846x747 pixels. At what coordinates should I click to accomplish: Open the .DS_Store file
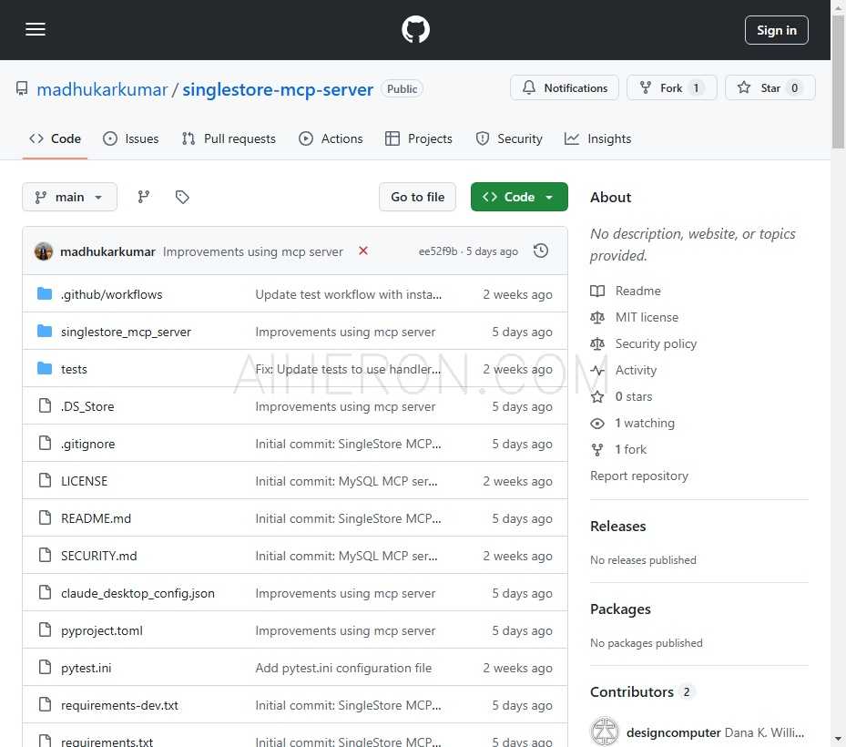click(x=87, y=406)
